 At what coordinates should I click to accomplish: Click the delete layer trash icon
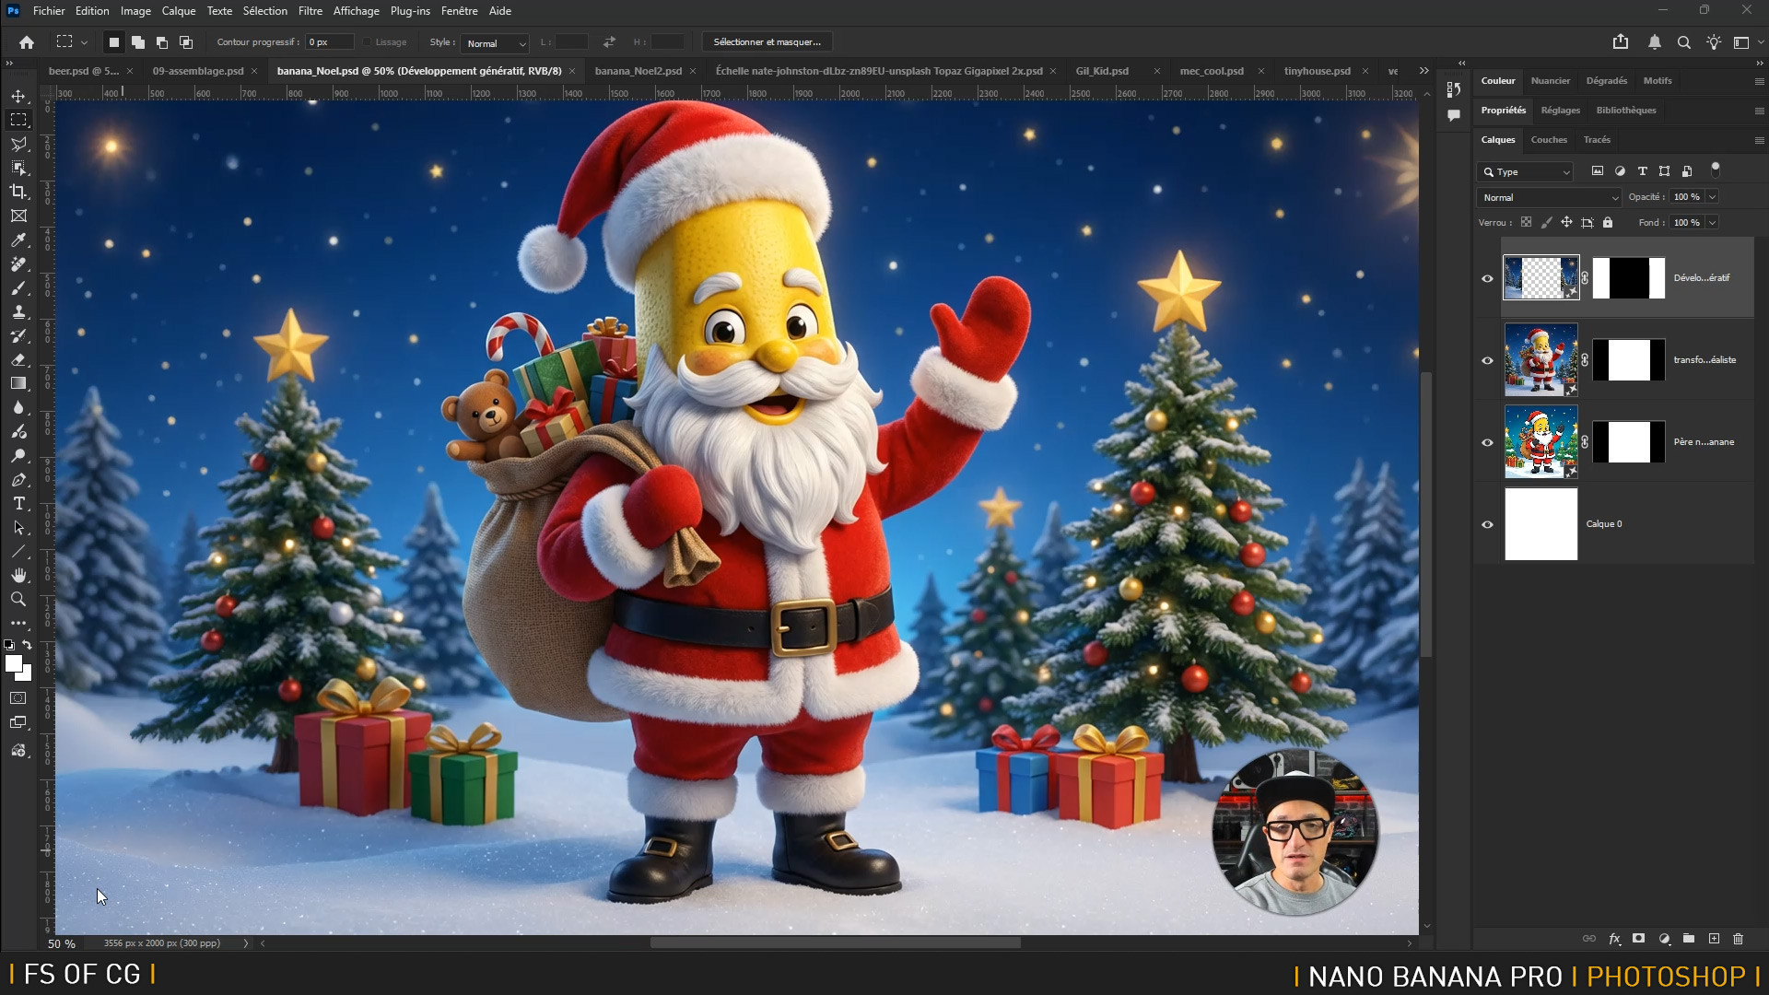[1738, 939]
